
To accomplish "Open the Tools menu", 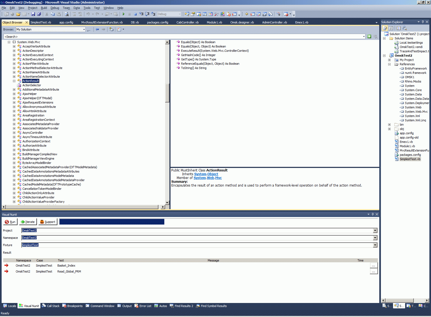I will 87,8.
